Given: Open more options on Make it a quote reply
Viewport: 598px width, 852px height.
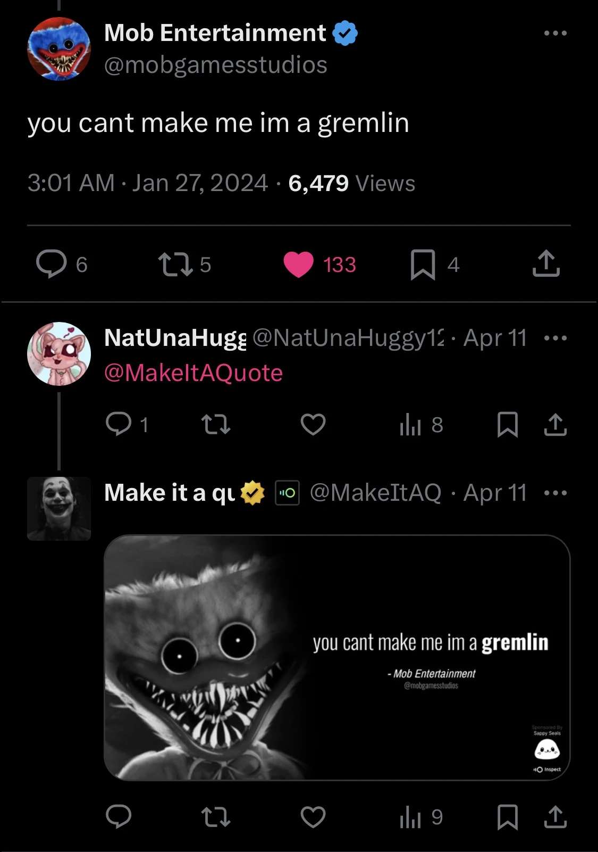Looking at the screenshot, I should (x=555, y=493).
